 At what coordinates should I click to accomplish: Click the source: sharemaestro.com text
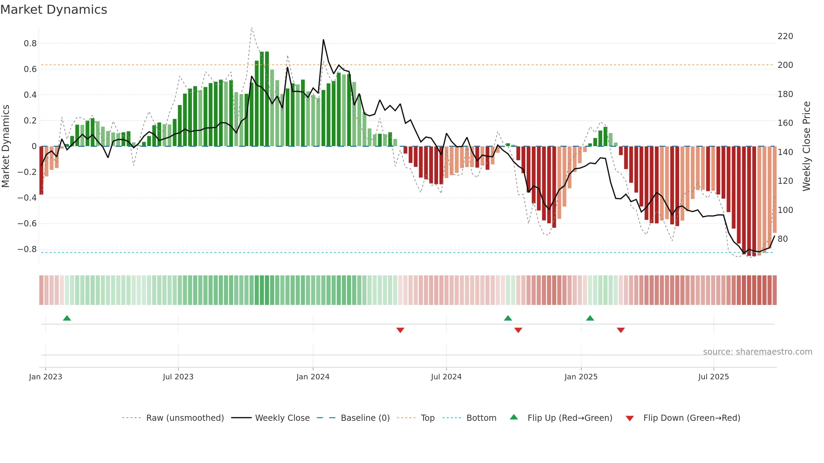click(x=758, y=352)
